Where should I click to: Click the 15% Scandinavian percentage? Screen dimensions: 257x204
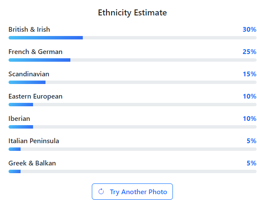click(249, 74)
